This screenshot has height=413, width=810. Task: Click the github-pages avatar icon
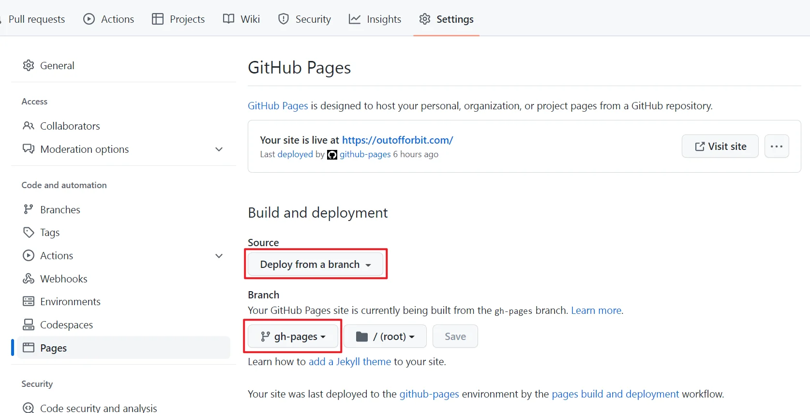pos(332,155)
